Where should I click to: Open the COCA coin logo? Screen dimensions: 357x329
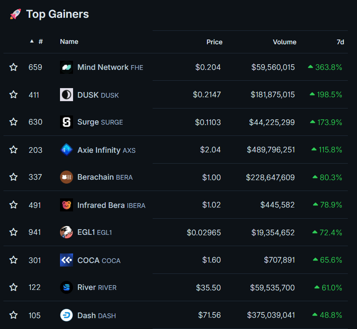[x=67, y=260]
